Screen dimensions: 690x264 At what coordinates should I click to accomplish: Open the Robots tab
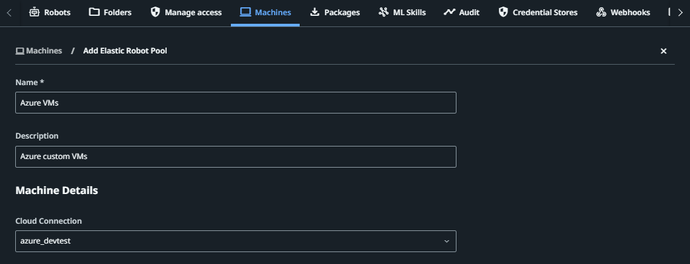(50, 13)
